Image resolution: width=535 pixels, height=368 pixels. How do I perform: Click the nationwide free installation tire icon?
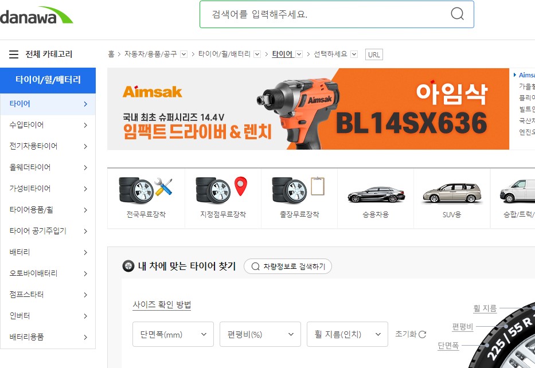[146, 190]
